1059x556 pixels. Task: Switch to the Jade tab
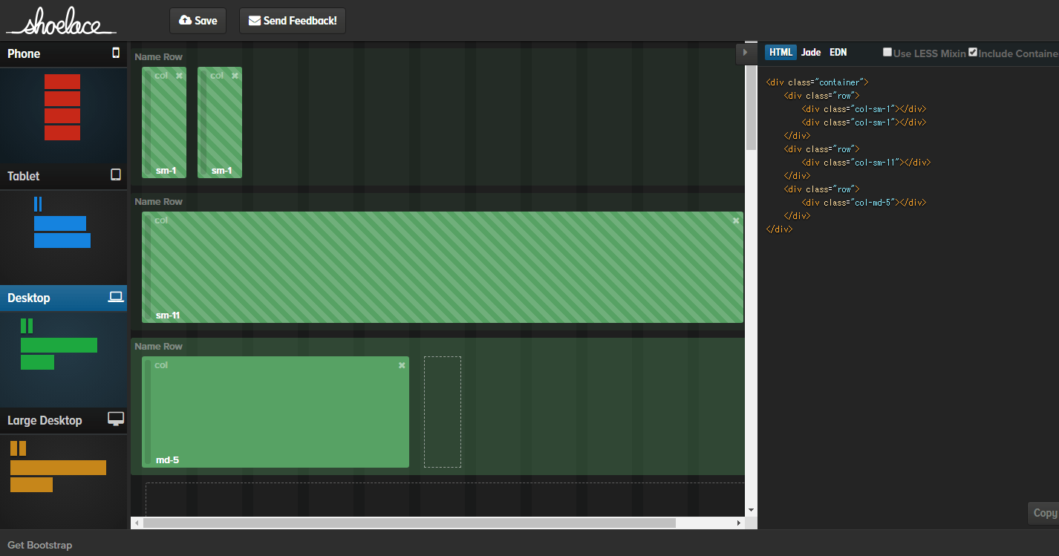811,52
